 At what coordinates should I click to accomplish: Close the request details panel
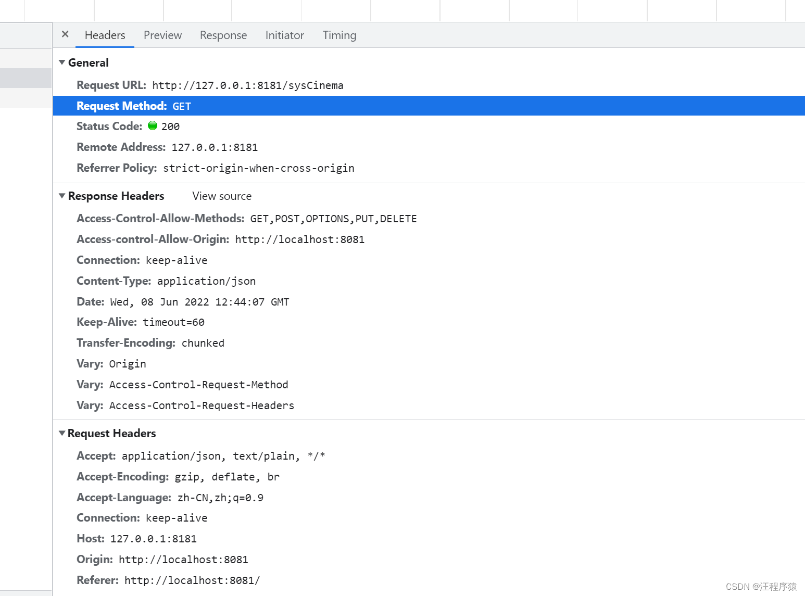pyautogui.click(x=65, y=34)
